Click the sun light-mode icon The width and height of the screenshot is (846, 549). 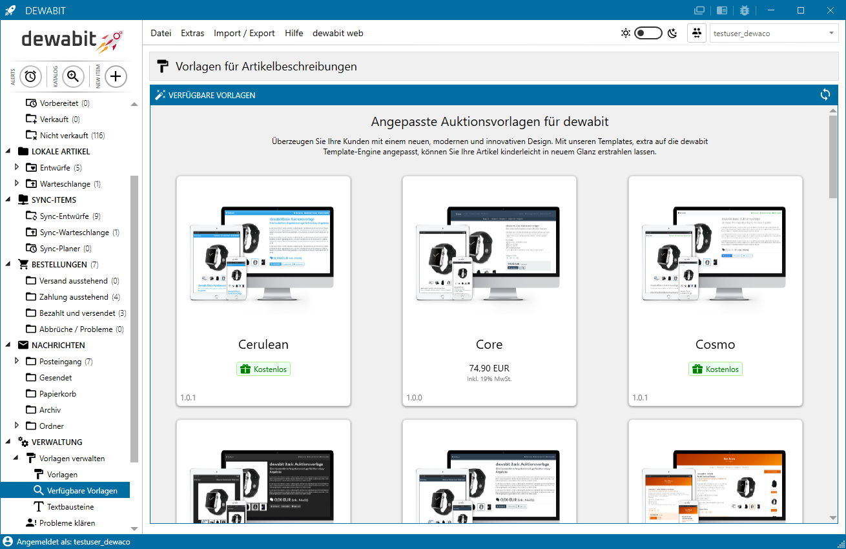click(625, 34)
